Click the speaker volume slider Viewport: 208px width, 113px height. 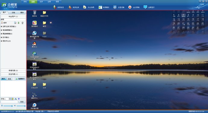coord(21,106)
